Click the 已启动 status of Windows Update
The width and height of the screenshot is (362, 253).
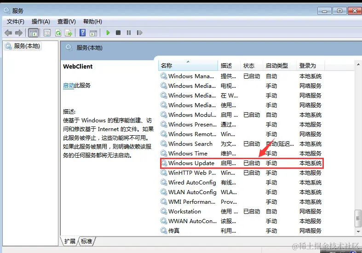point(252,163)
